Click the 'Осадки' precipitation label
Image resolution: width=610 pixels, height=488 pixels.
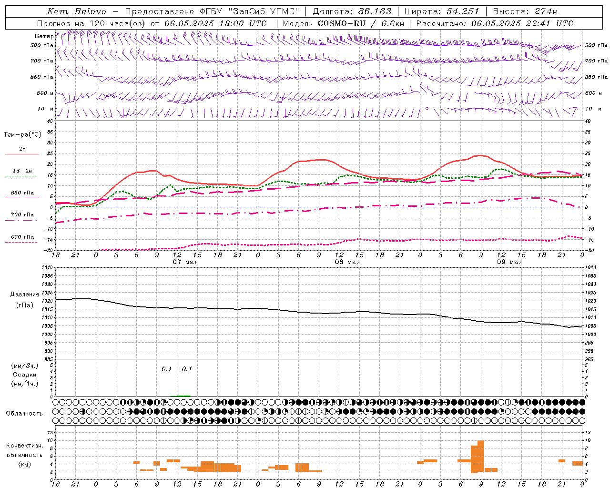click(x=25, y=375)
